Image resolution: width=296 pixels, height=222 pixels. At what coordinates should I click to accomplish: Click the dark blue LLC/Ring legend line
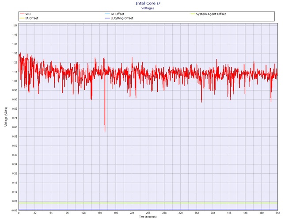click(x=107, y=18)
